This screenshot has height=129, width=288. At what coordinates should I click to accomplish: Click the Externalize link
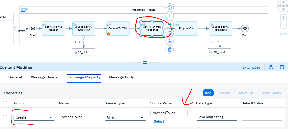(x=251, y=67)
